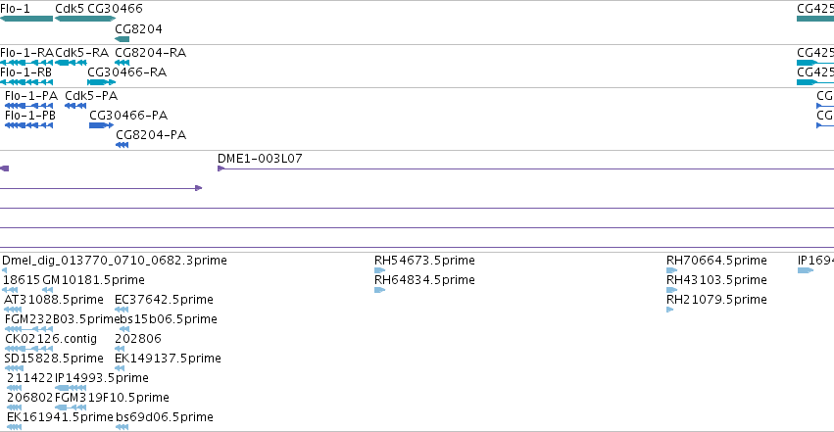Select the 206802 EST label

click(30, 398)
